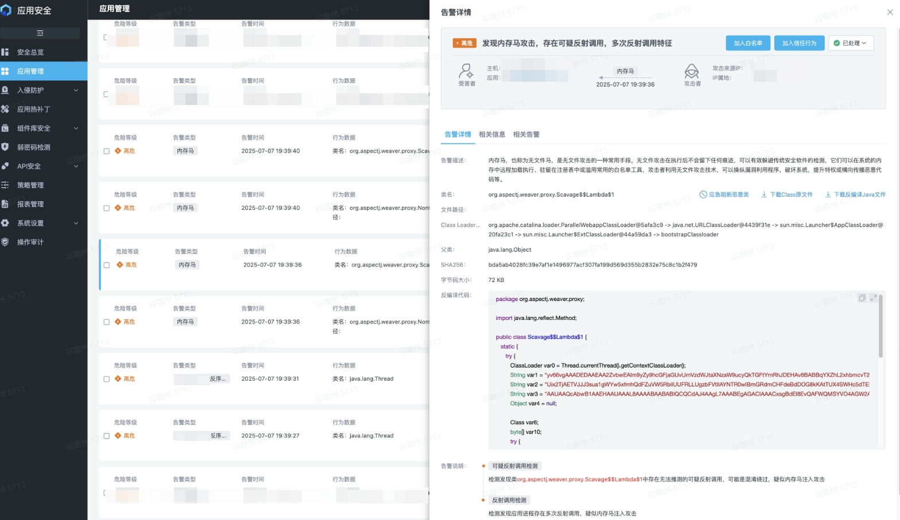This screenshot has height=520, width=900.
Task: Collapse the sidebar with the hamburger button
Action: coord(40,33)
